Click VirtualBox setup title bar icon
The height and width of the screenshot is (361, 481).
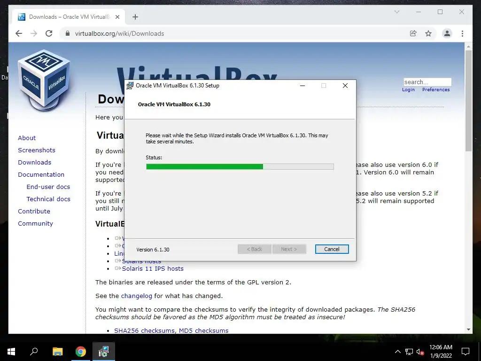pyautogui.click(x=130, y=86)
